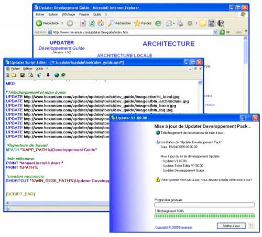Click the green Téléchargement 100% progress bar
262x237 pixels.
point(204,216)
